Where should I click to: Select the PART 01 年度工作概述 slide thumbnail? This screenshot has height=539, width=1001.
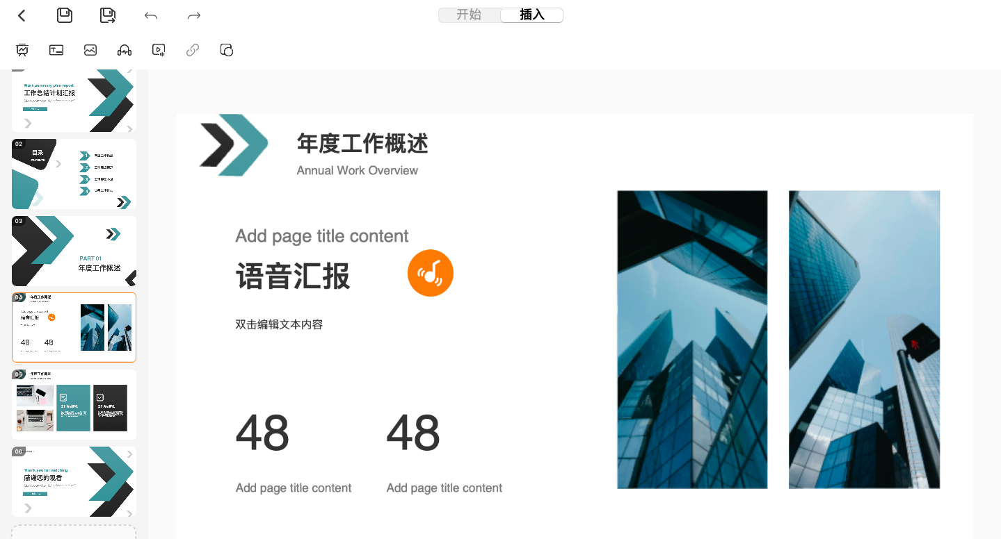74,251
